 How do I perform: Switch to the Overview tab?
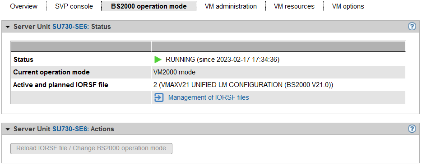(x=23, y=6)
